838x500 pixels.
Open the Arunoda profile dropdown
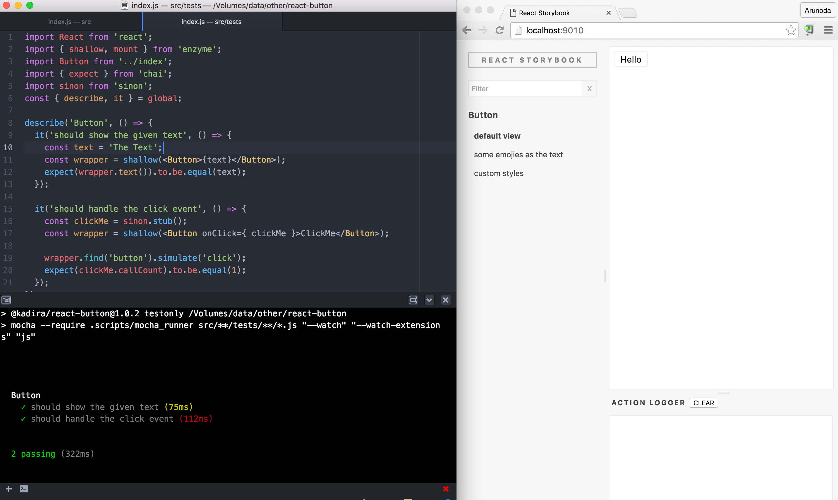[818, 10]
